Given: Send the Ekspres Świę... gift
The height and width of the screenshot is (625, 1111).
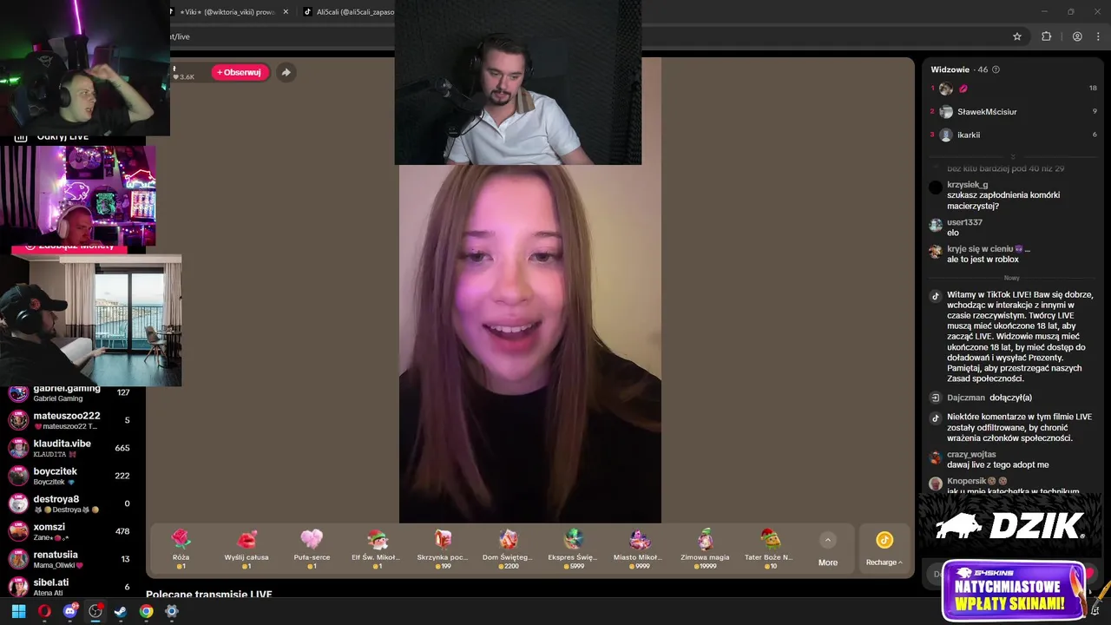Looking at the screenshot, I should click(573, 549).
